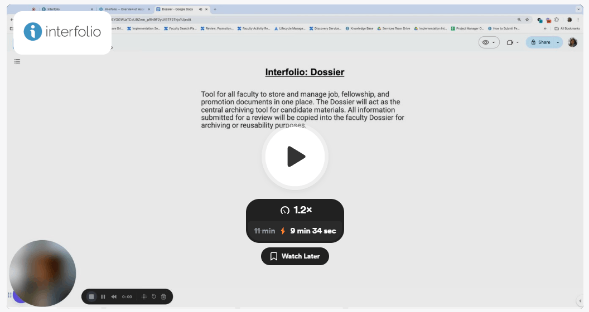Open the viewing mode eye dropdown
589x312 pixels.
pyautogui.click(x=489, y=42)
